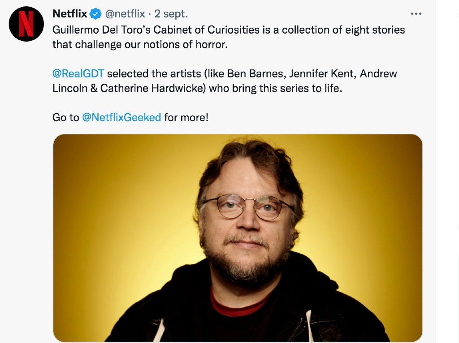The width and height of the screenshot is (459, 343).
Task: Visit the @RealGDT mention
Action: [78, 74]
